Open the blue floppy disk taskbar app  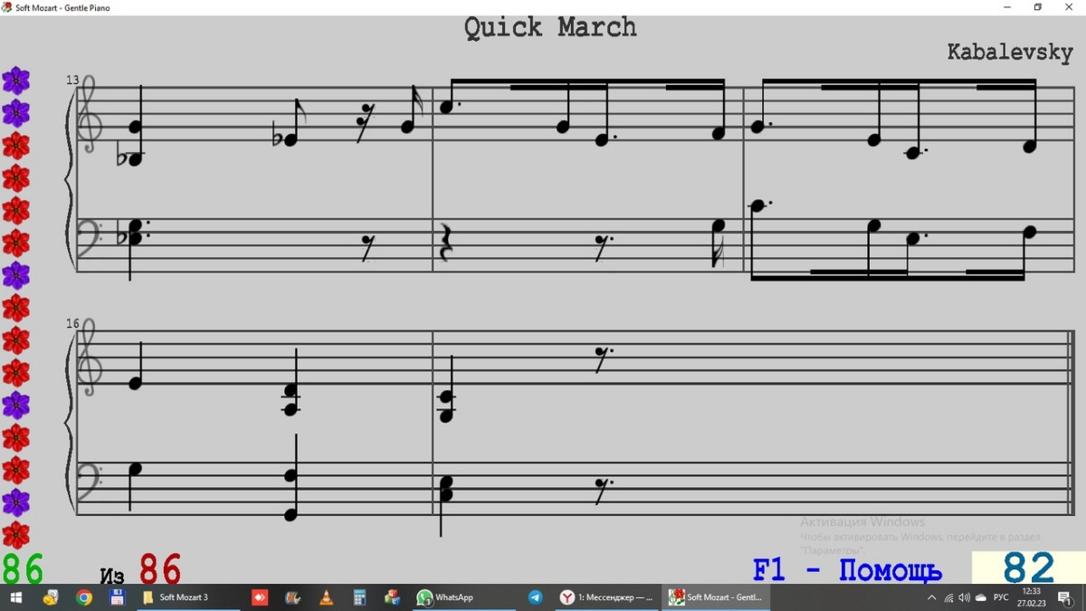(116, 597)
